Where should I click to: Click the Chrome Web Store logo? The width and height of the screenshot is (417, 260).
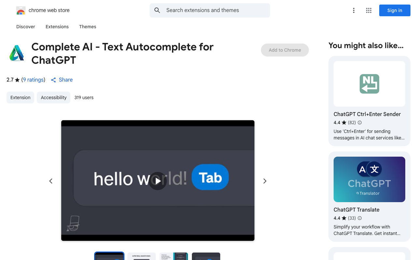[x=21, y=10]
